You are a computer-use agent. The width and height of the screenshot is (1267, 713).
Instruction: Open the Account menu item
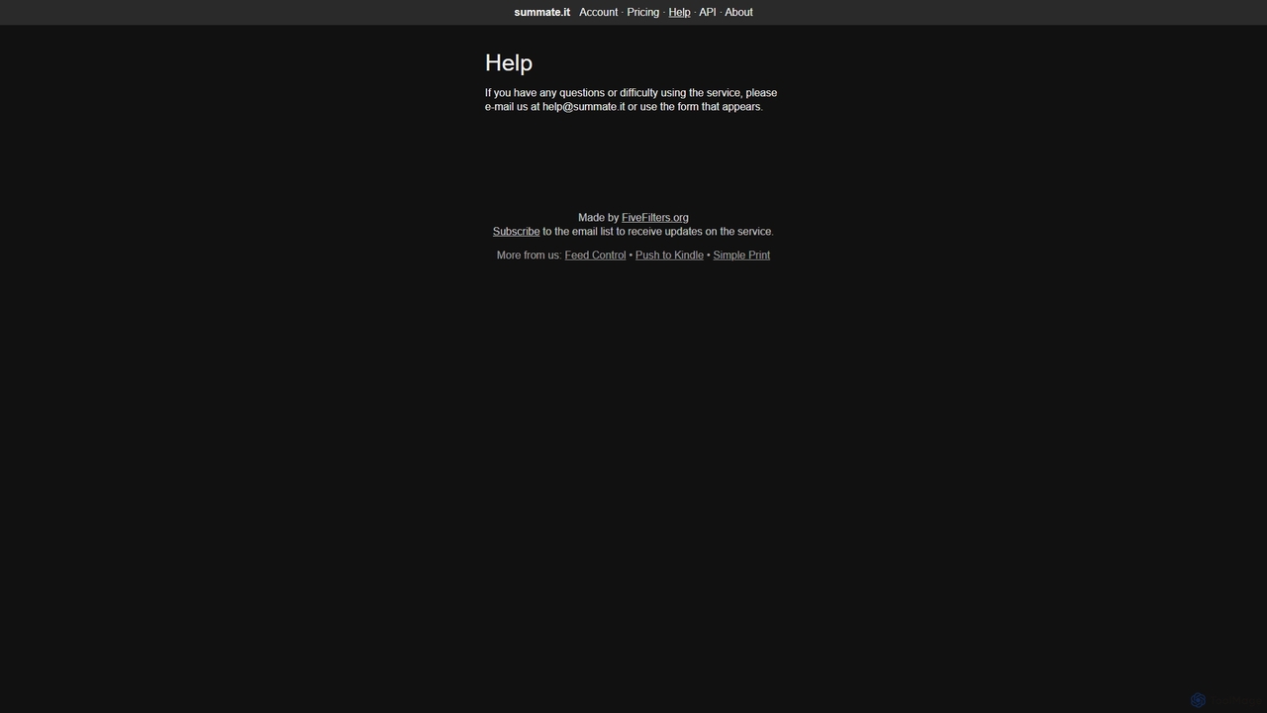[x=598, y=12]
